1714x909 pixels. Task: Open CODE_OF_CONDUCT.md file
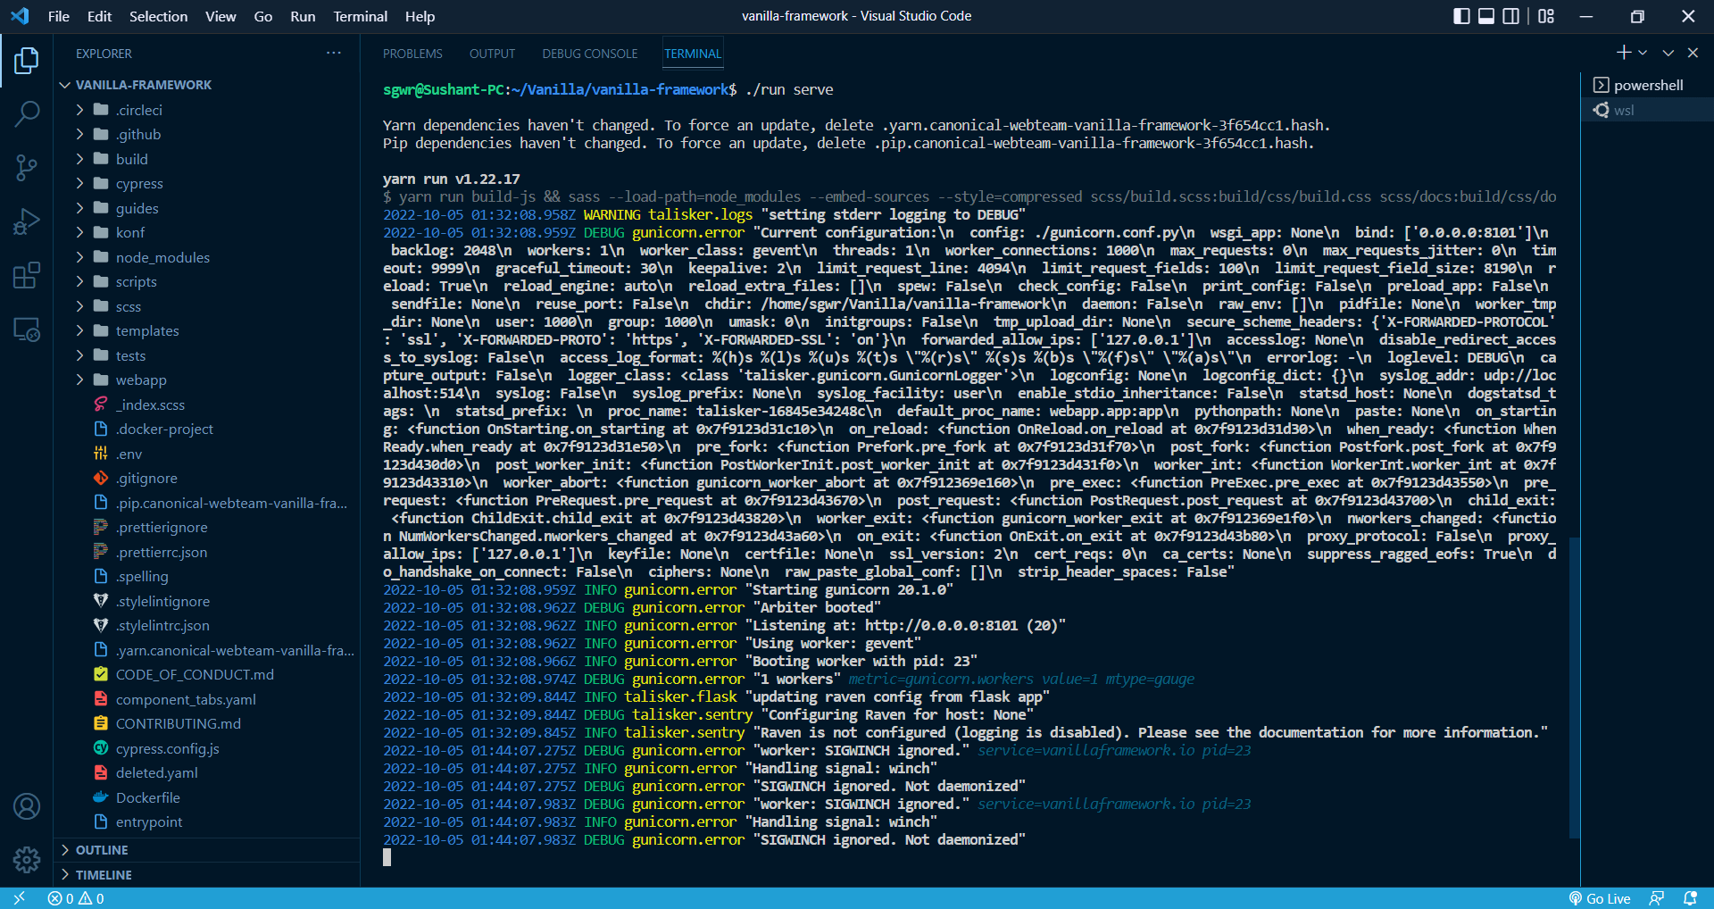(x=207, y=674)
